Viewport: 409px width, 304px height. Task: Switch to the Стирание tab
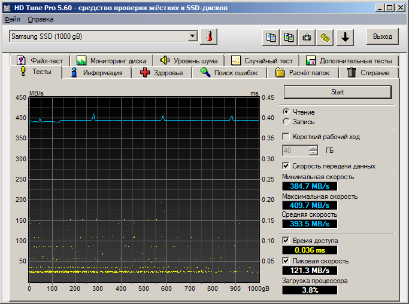368,73
